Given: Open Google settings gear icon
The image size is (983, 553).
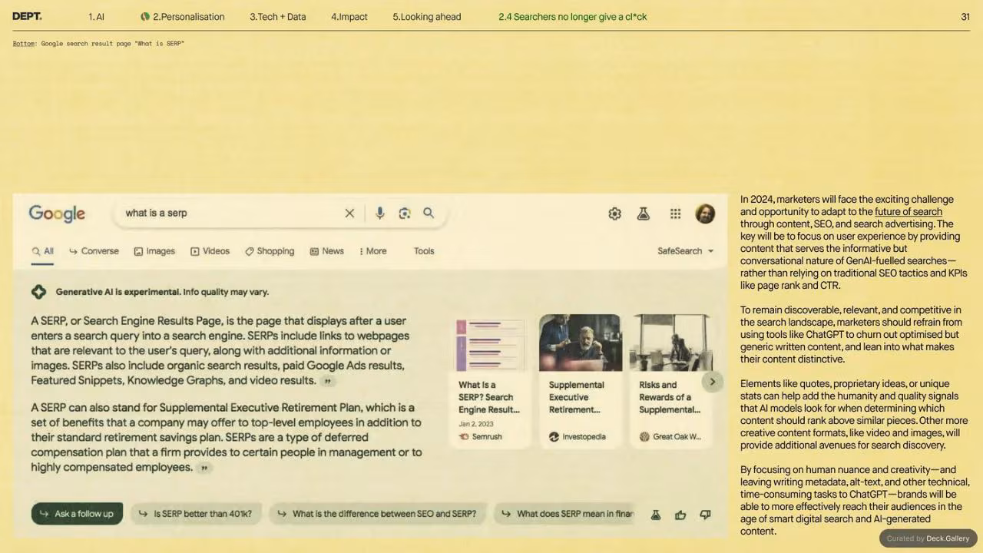Looking at the screenshot, I should point(614,214).
